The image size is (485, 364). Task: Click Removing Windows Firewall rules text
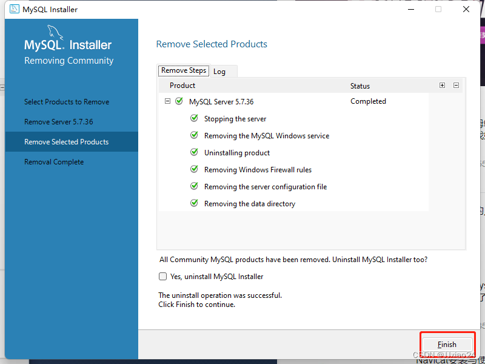(x=258, y=170)
